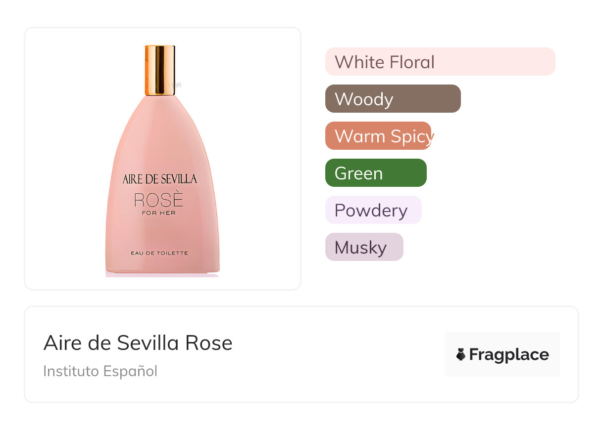Click the FOR HER text on bottle
Screen dimensions: 603x427
[159, 213]
